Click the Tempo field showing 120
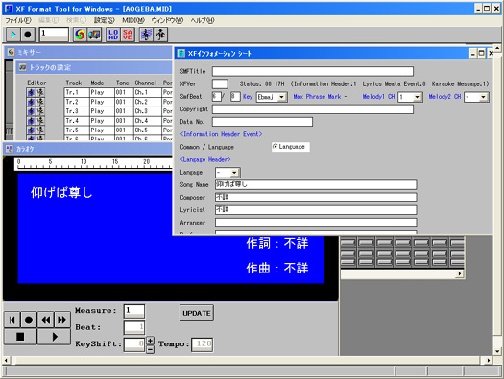This screenshot has height=379, width=504. pos(203,344)
